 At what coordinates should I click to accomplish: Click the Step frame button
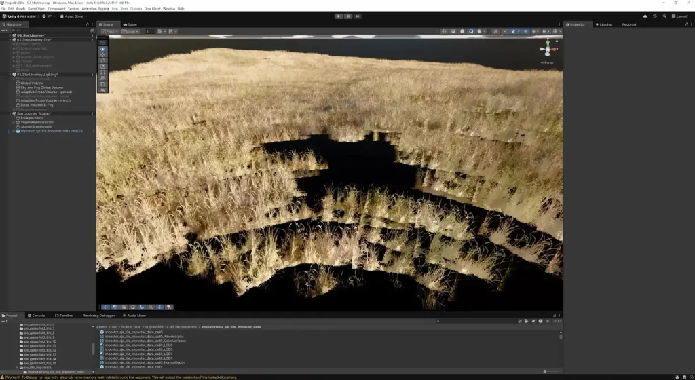click(x=358, y=16)
